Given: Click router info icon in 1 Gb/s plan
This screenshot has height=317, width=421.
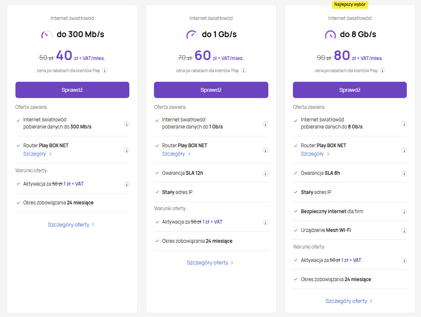Looking at the screenshot, I should coord(265,150).
